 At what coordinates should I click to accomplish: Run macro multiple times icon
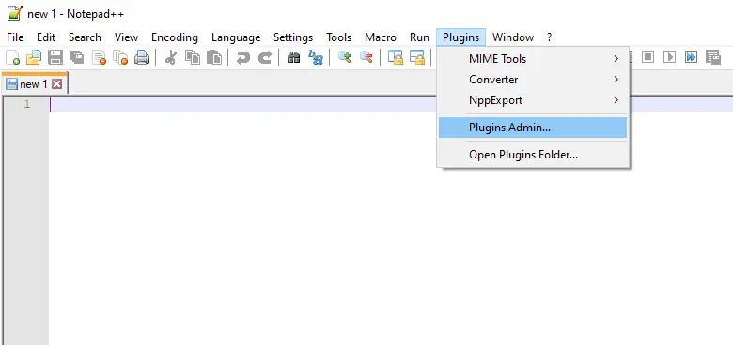click(x=691, y=57)
